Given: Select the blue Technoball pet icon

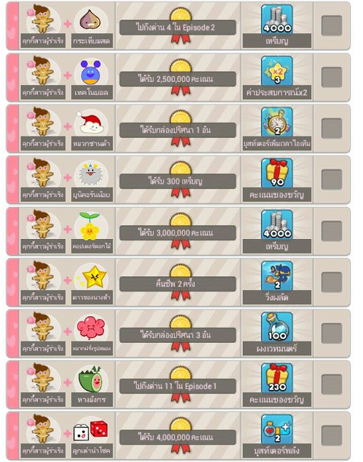Looking at the screenshot, I should 90,72.
